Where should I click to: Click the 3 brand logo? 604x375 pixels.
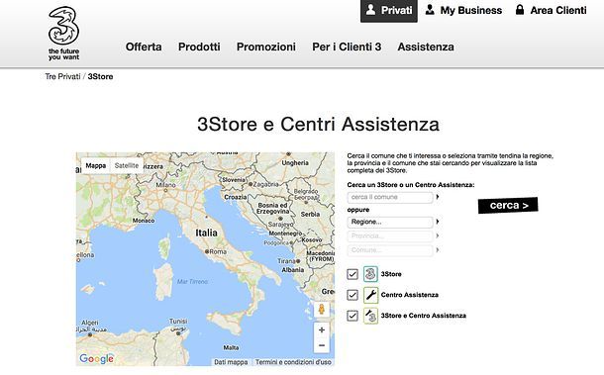[63, 34]
